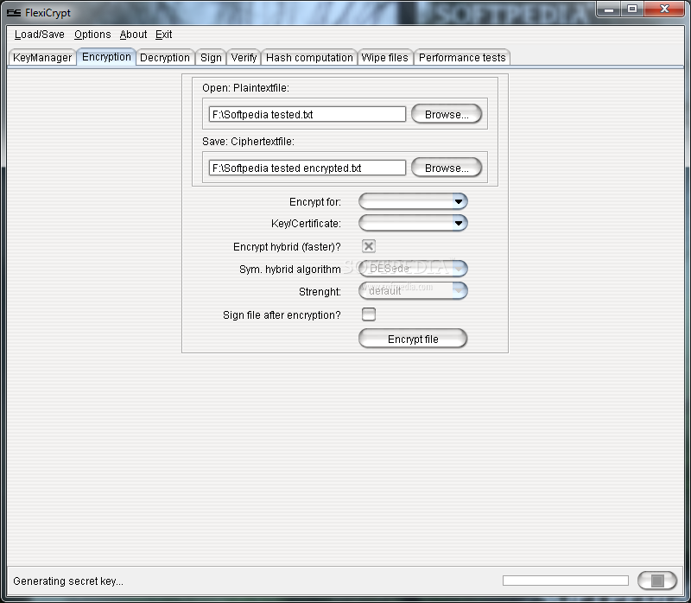Open the Encrypt for dropdown

pyautogui.click(x=413, y=201)
